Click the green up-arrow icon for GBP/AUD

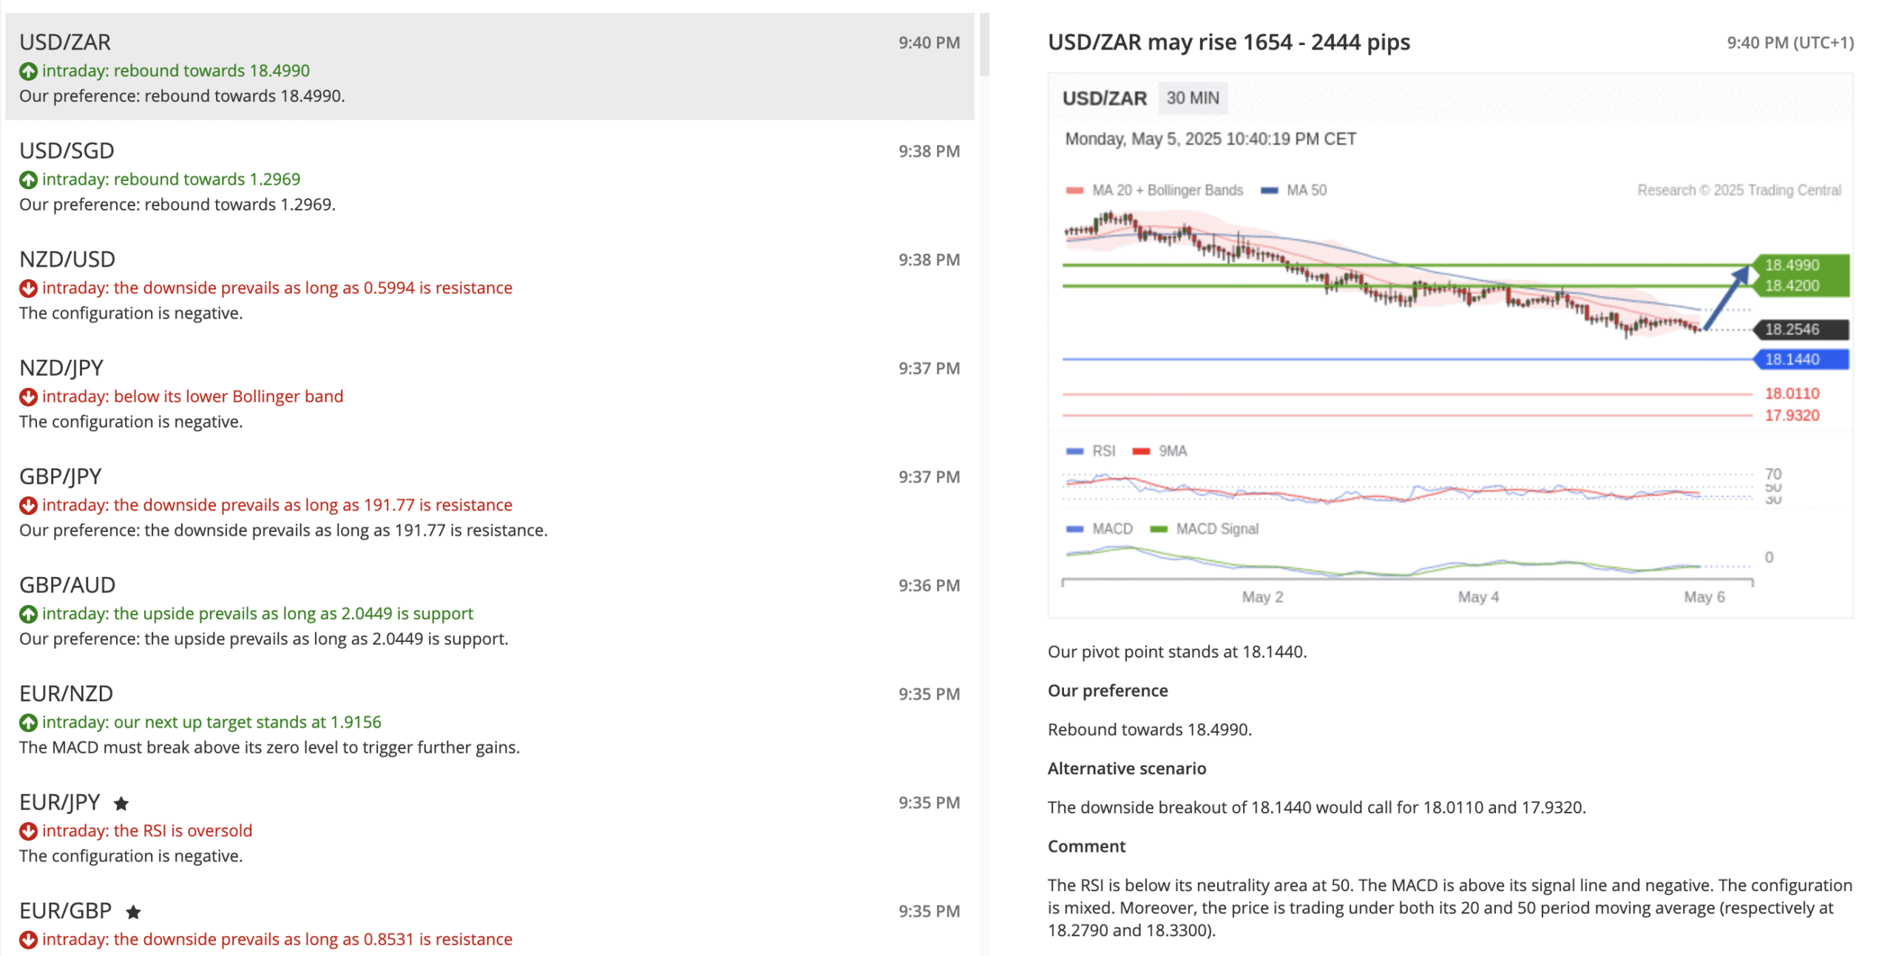pyautogui.click(x=28, y=615)
